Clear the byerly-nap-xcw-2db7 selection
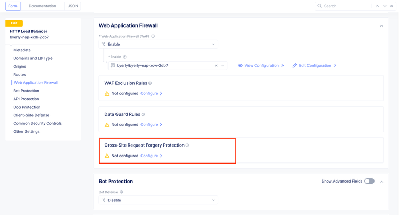This screenshot has height=215, width=399. (216, 66)
